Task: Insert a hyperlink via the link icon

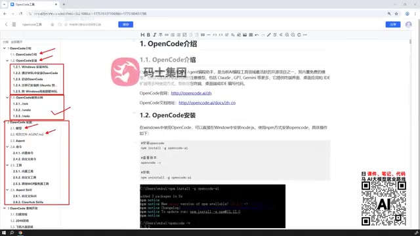Action: click(x=167, y=35)
